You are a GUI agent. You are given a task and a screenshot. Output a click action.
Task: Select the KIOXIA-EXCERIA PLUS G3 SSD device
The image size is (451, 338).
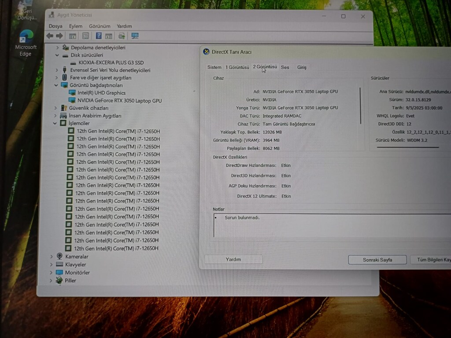coord(111,62)
